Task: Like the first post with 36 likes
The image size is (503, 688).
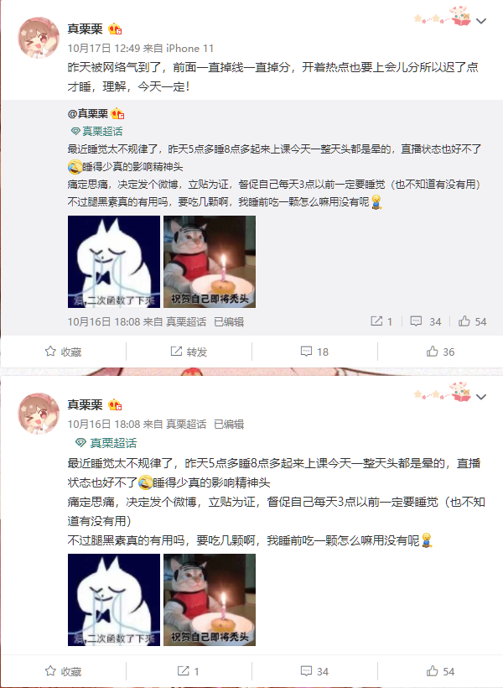Action: [440, 352]
